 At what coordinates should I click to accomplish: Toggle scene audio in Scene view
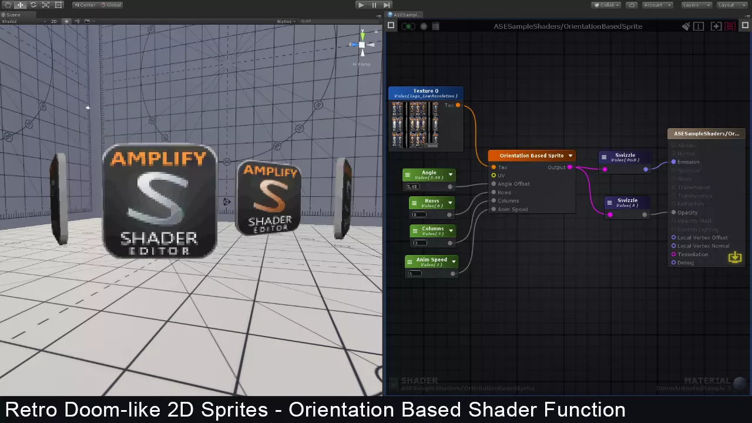pos(77,22)
